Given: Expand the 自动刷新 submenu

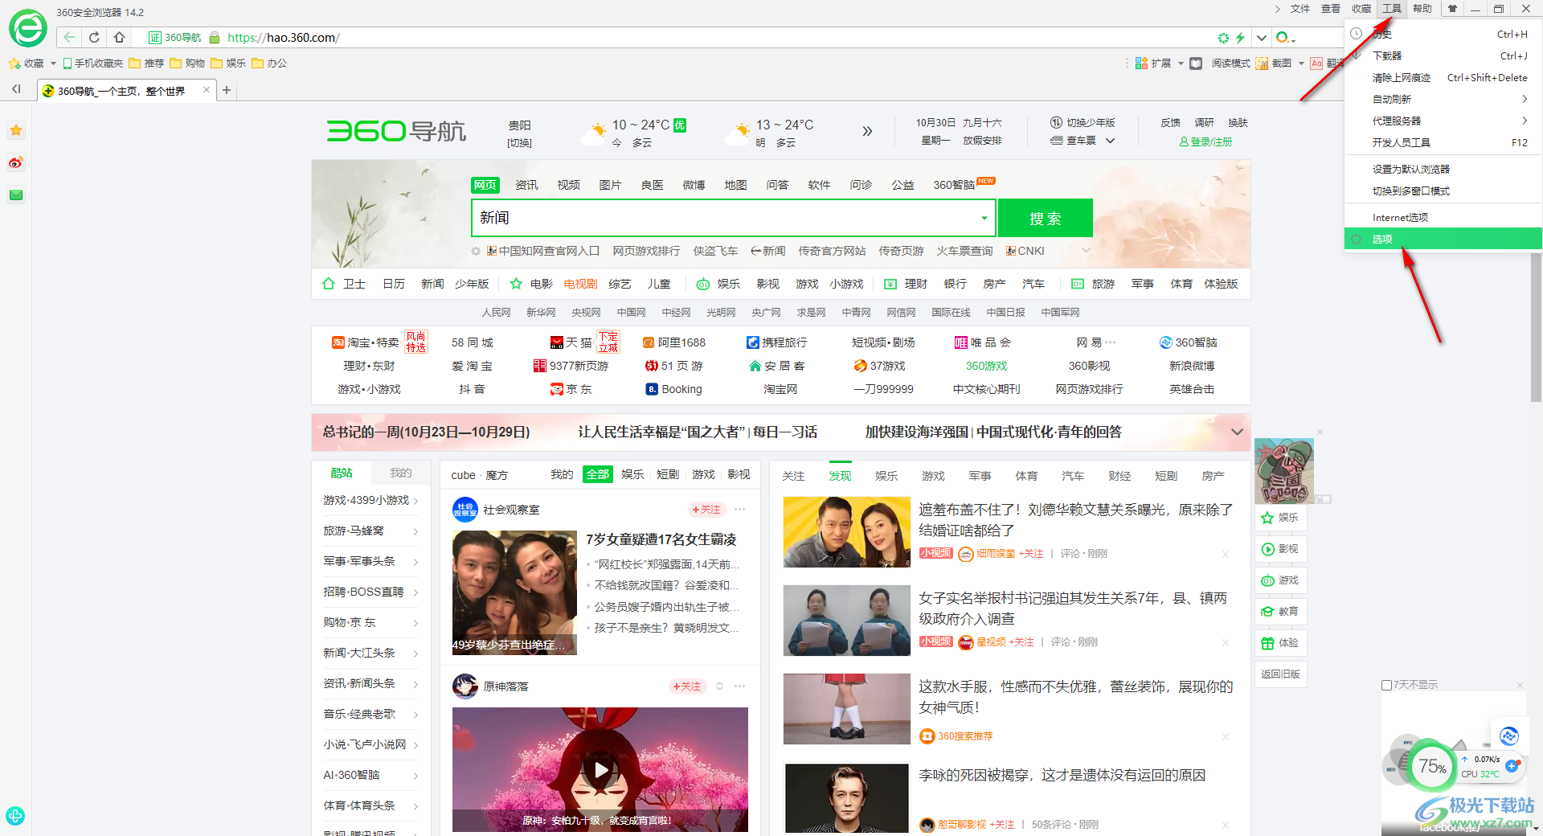Looking at the screenshot, I should coord(1443,99).
